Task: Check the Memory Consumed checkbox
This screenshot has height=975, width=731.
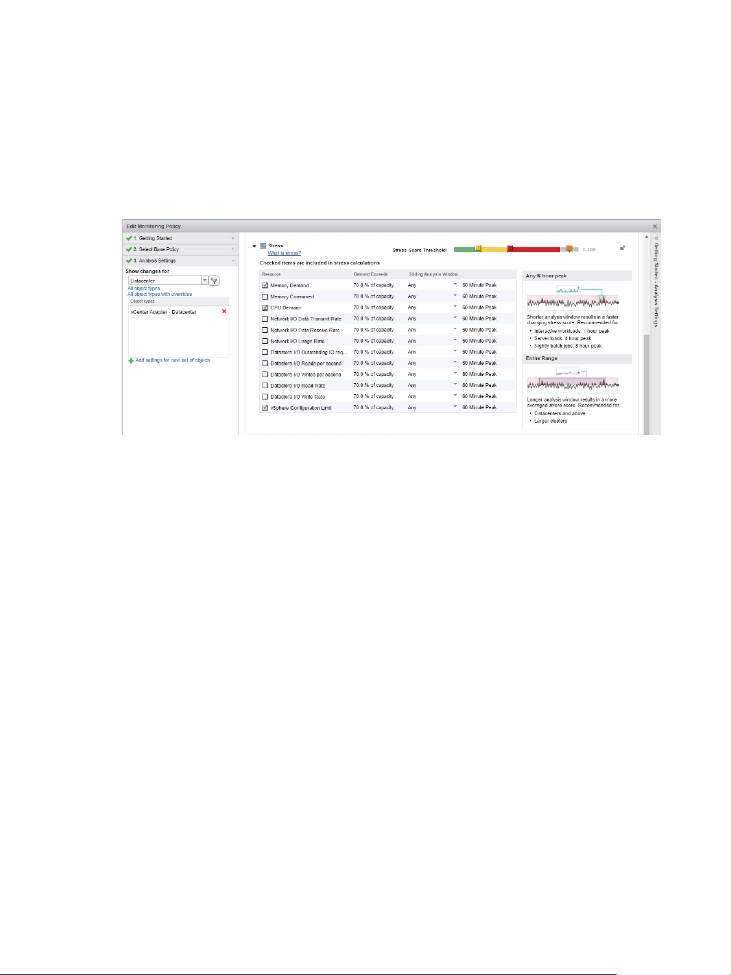Action: 265,296
